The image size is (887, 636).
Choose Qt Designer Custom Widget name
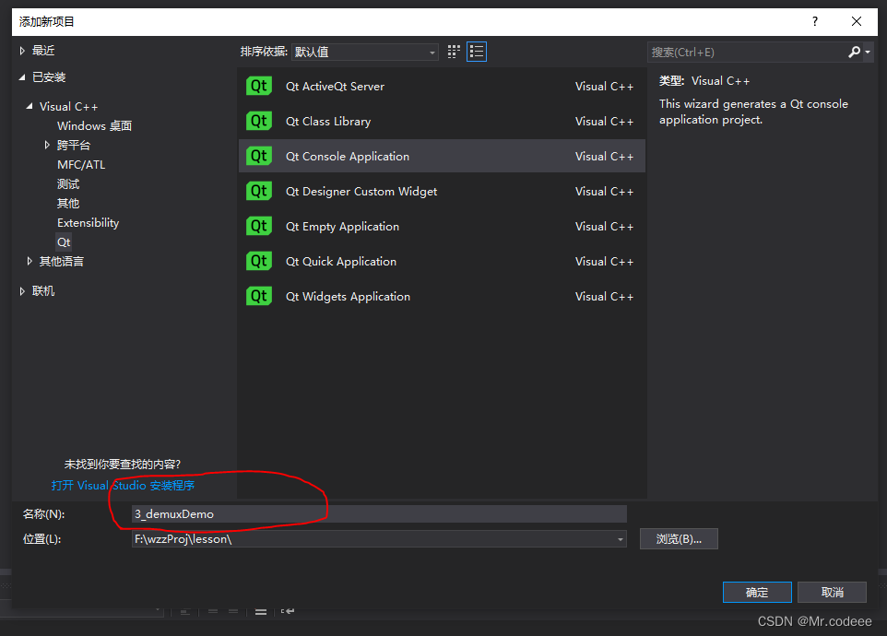(361, 191)
